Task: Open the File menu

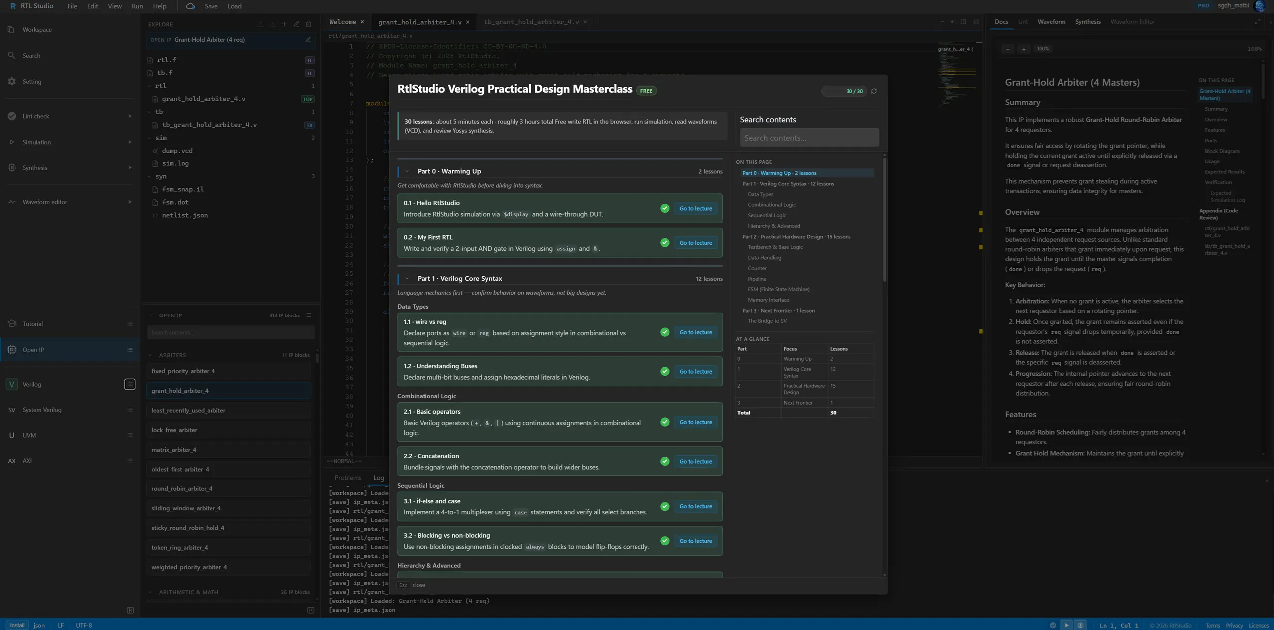Action: coord(72,6)
